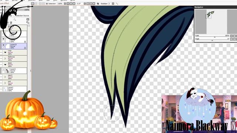Click the Navigator Angle slider
Viewport: 237px width, 133px height.
tap(212, 40)
